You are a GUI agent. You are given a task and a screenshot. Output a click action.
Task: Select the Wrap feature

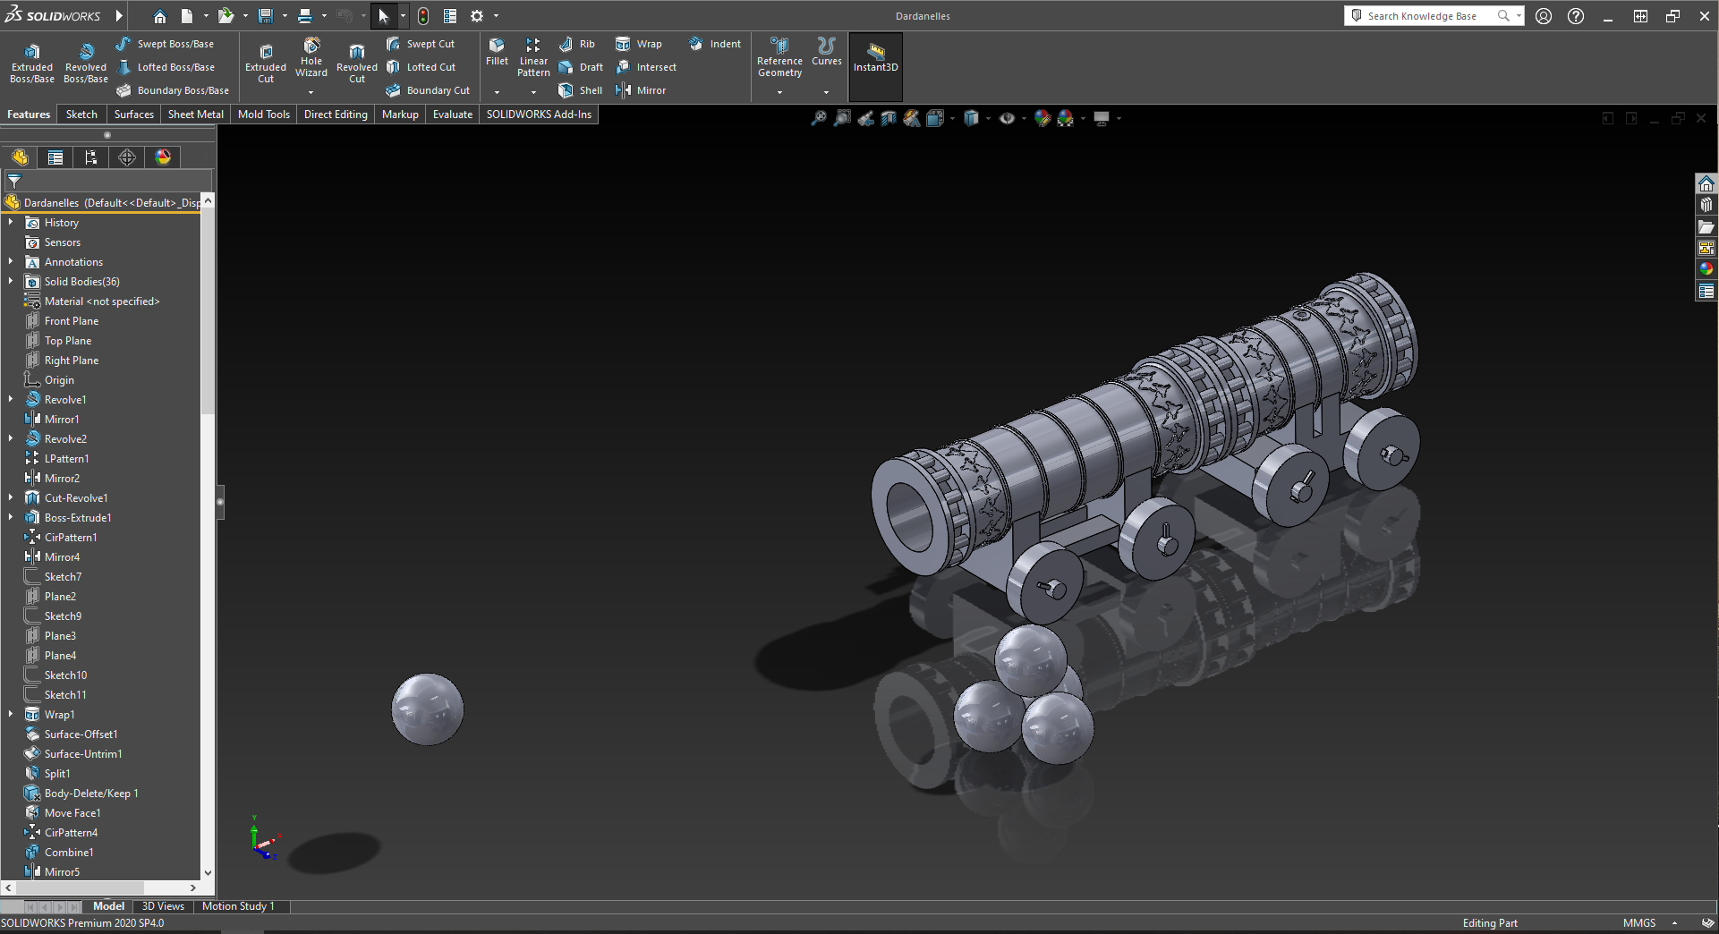coord(638,44)
